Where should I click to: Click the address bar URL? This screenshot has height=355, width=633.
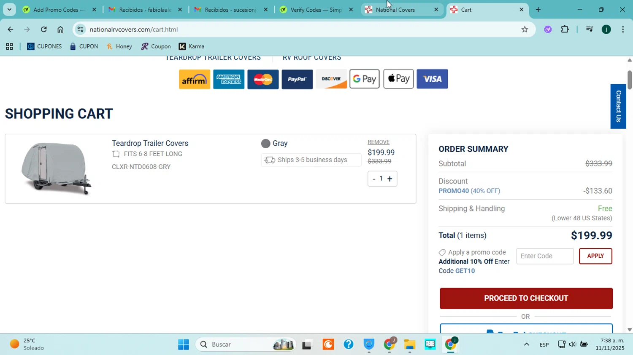(x=133, y=29)
